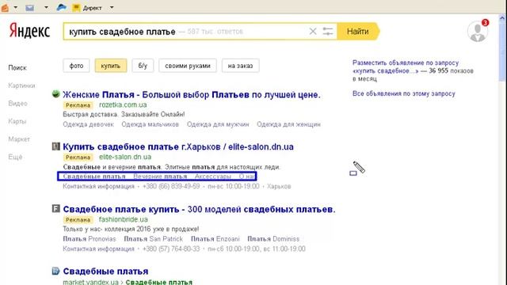Click rozetka favicon beside Женские Платья result
This screenshot has width=507, height=285.
55,94
